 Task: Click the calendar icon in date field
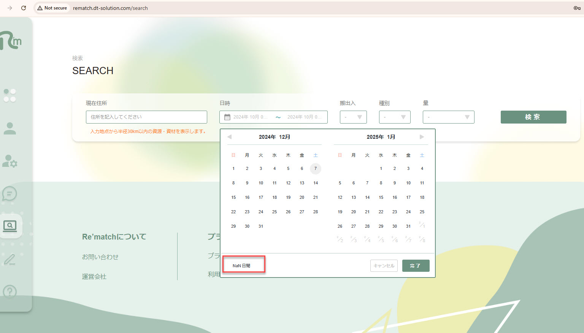pyautogui.click(x=227, y=117)
